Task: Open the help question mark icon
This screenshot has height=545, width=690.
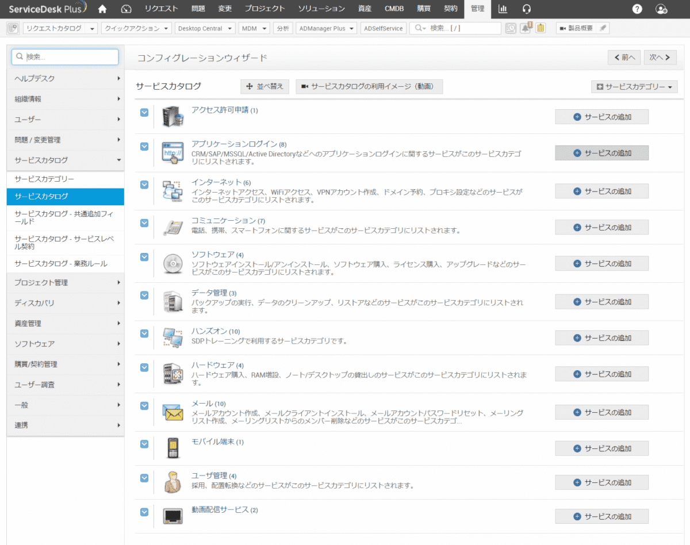Action: pyautogui.click(x=637, y=9)
